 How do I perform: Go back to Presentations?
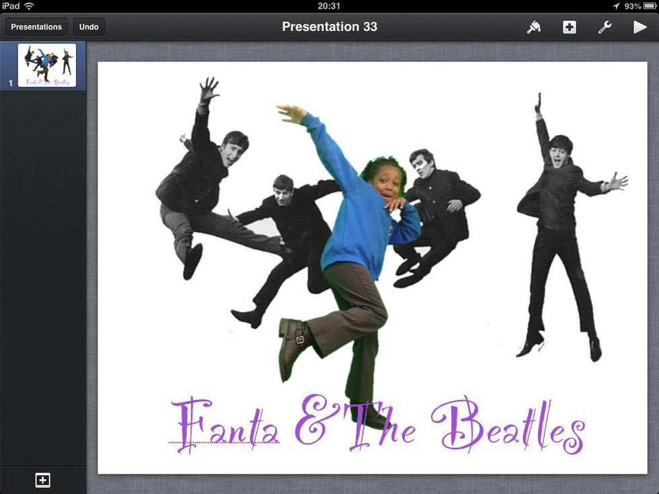point(36,27)
